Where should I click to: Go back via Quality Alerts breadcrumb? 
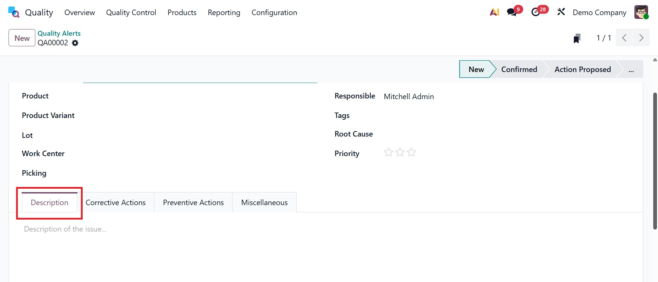pyautogui.click(x=59, y=33)
